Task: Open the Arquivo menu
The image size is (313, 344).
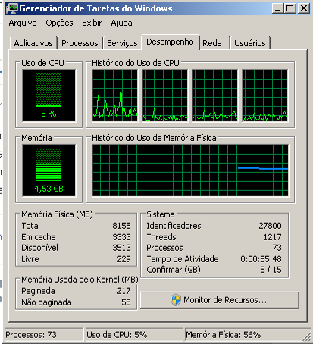Action: [x=23, y=23]
